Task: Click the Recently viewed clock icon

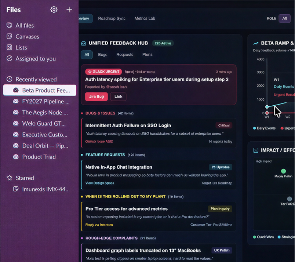Action: 10,79
